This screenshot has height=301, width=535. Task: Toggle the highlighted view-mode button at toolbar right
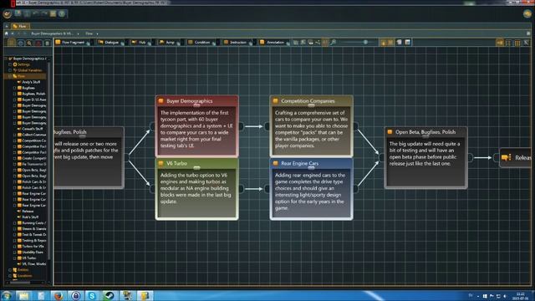500,43
